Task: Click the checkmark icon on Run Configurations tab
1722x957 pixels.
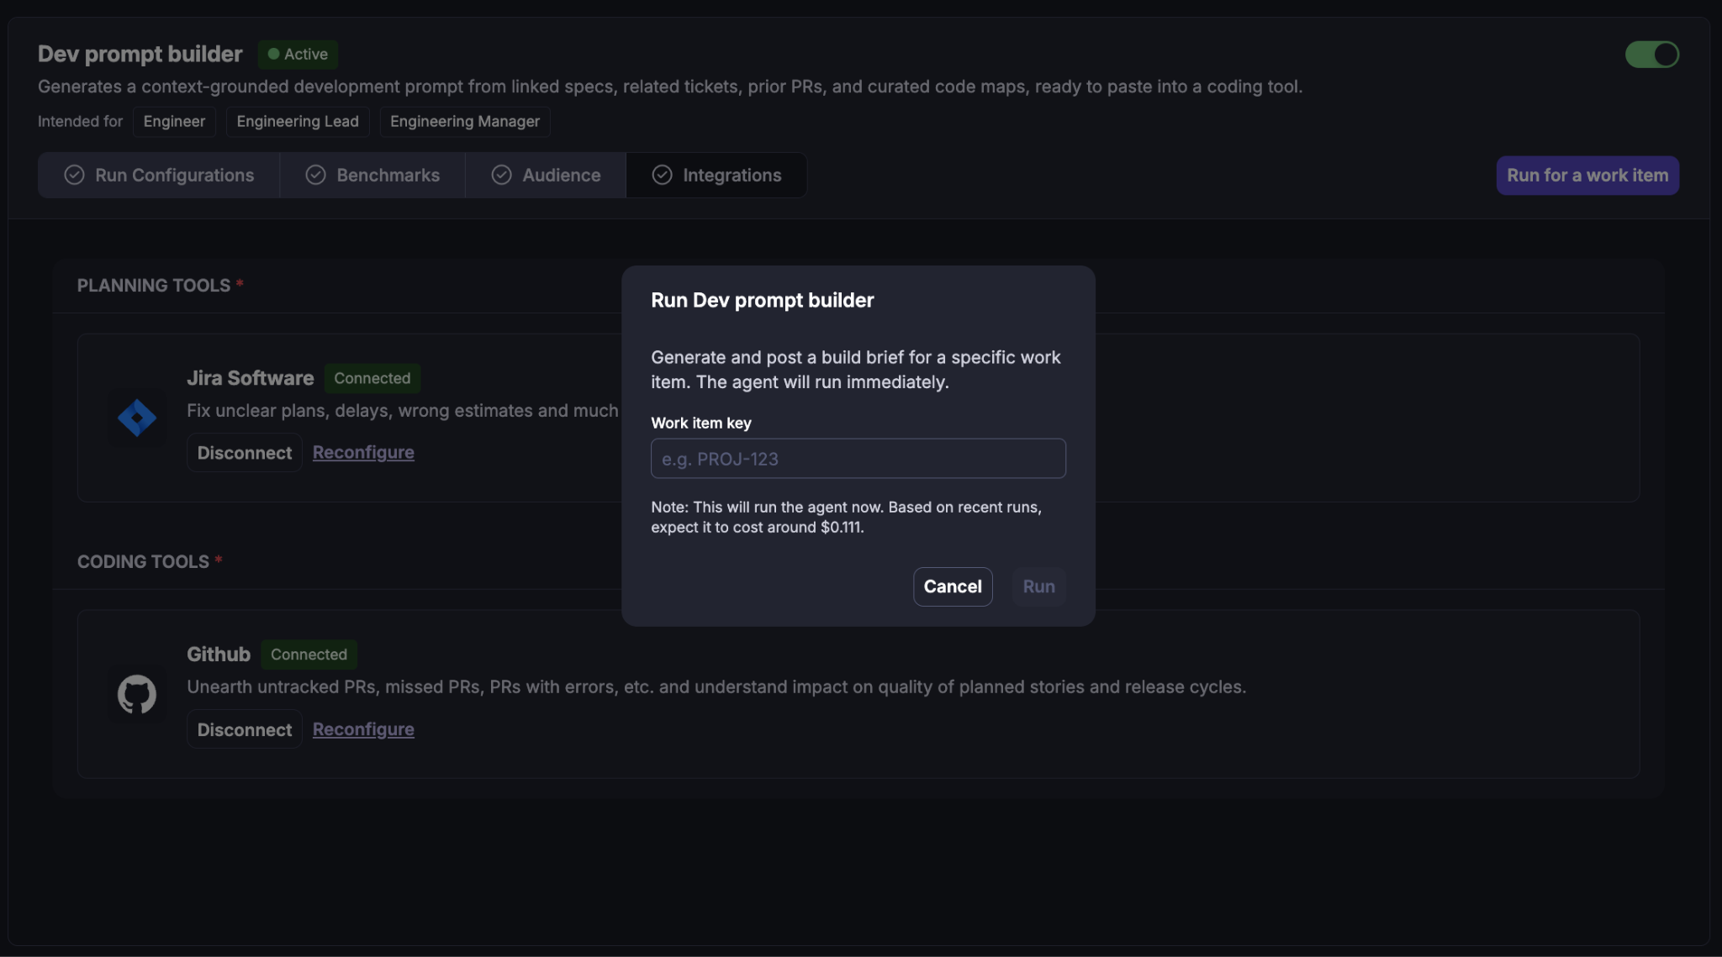Action: point(74,175)
